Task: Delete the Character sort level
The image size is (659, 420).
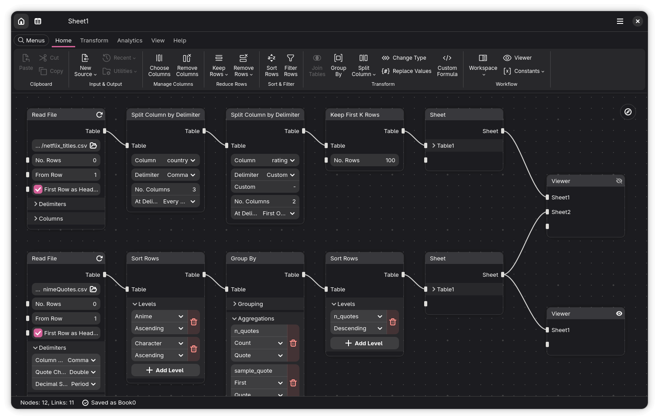Action: pyautogui.click(x=194, y=349)
